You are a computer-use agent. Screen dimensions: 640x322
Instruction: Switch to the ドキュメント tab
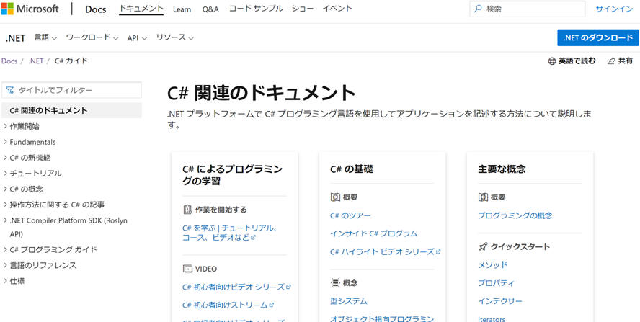[141, 9]
